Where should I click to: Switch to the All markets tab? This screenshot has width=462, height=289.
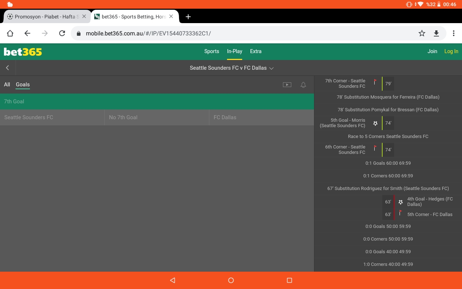7,85
